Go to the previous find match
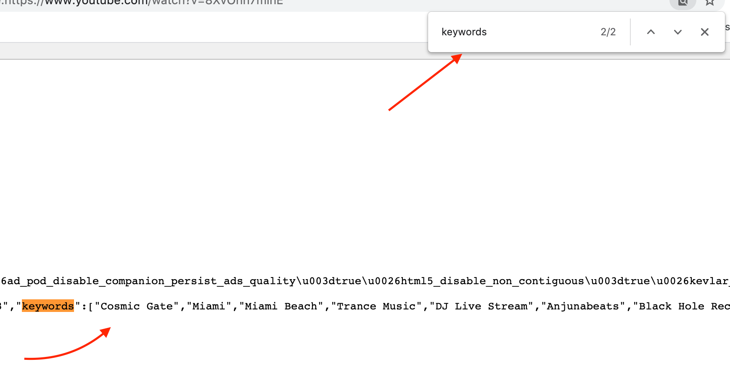730x375 pixels. (651, 32)
